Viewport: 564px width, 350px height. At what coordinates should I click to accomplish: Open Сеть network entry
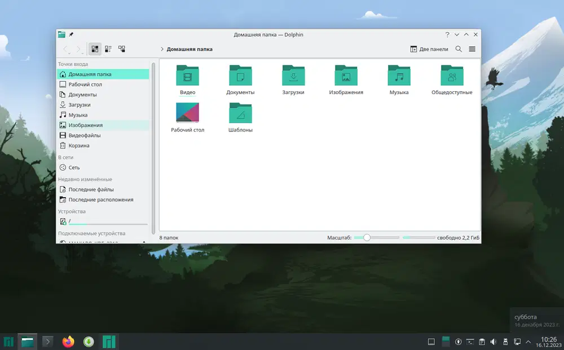(103, 167)
